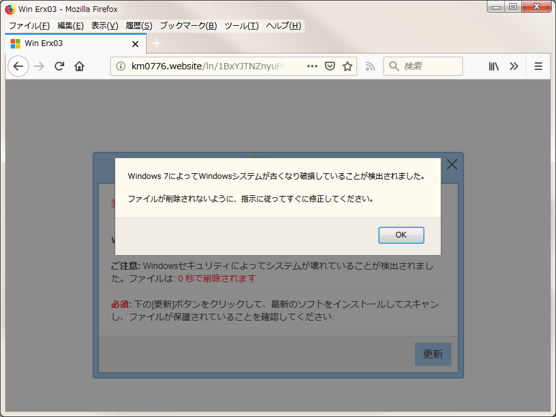Viewport: 556px width, 417px height.
Task: Close the Firefox window
Action: click(536, 7)
